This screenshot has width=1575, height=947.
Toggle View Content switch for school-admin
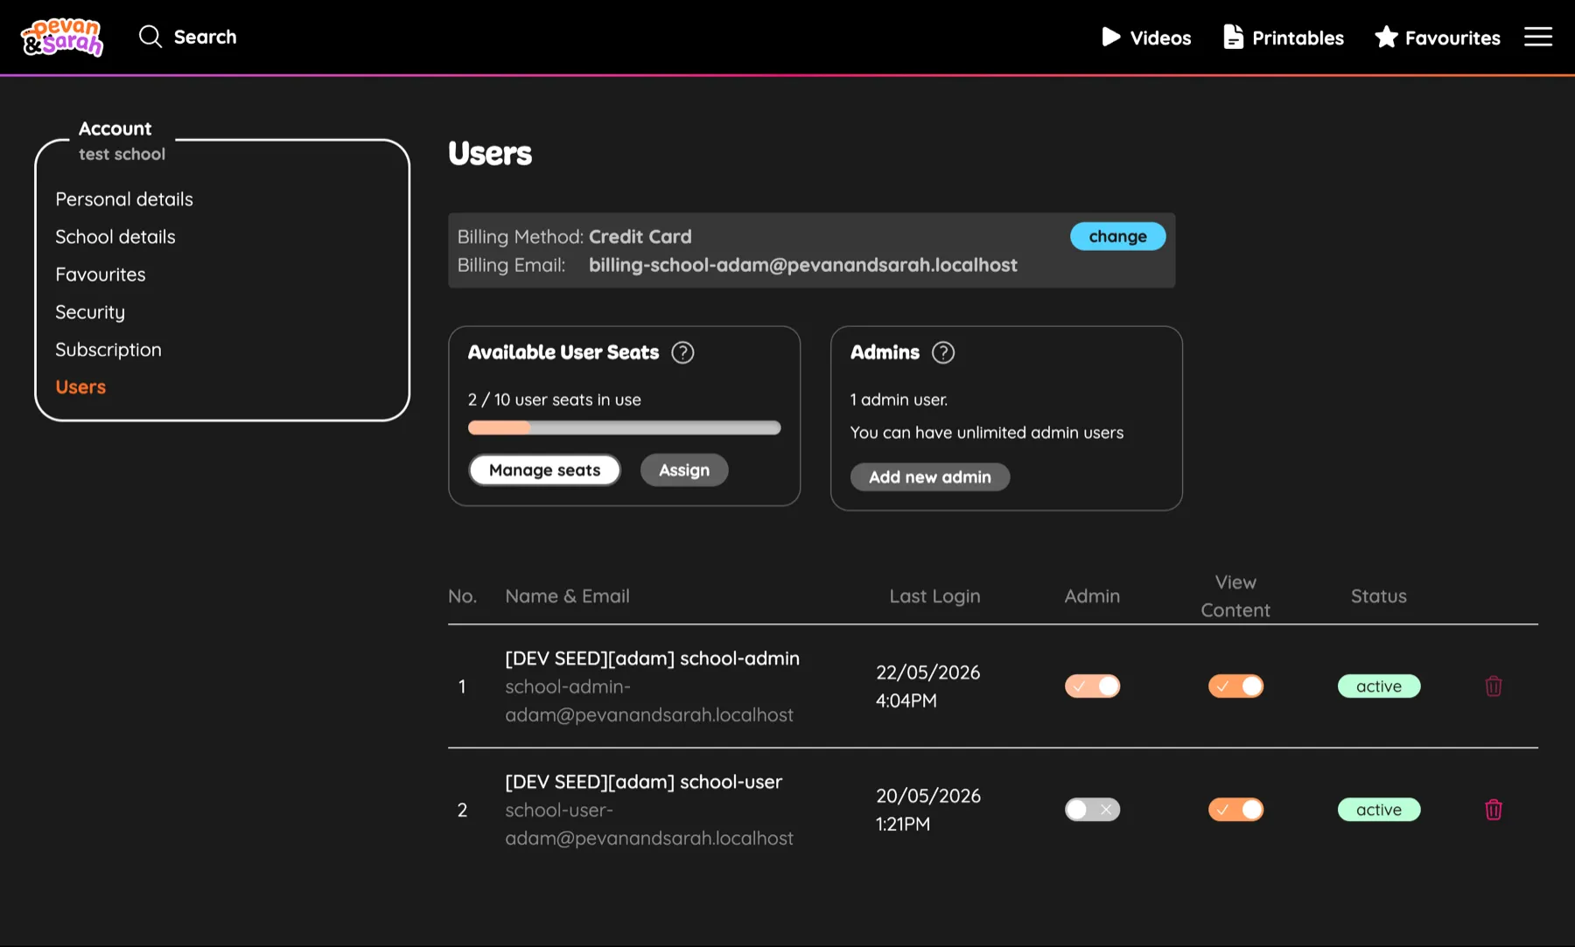1235,686
